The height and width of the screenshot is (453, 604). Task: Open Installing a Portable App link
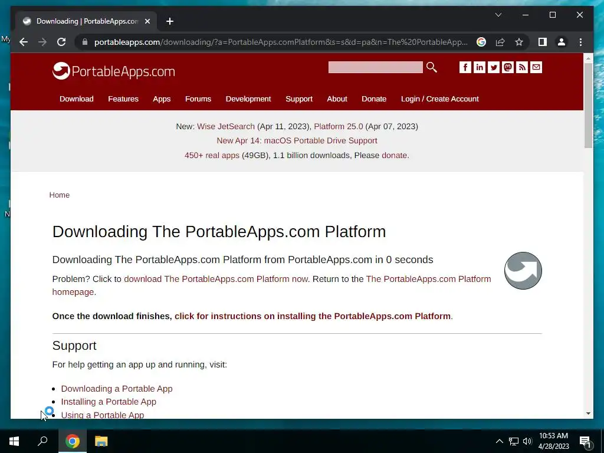[109, 402]
